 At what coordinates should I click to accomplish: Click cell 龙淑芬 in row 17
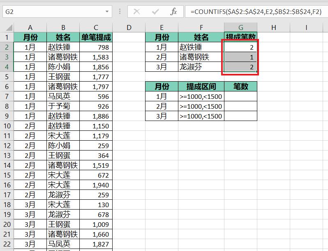pyautogui.click(x=63, y=195)
